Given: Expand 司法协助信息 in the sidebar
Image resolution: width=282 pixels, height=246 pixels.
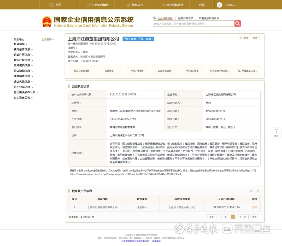Looking at the screenshot, I should (23, 71).
